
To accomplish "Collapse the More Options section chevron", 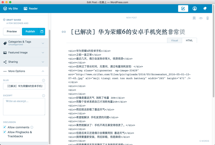I will click(43, 71).
